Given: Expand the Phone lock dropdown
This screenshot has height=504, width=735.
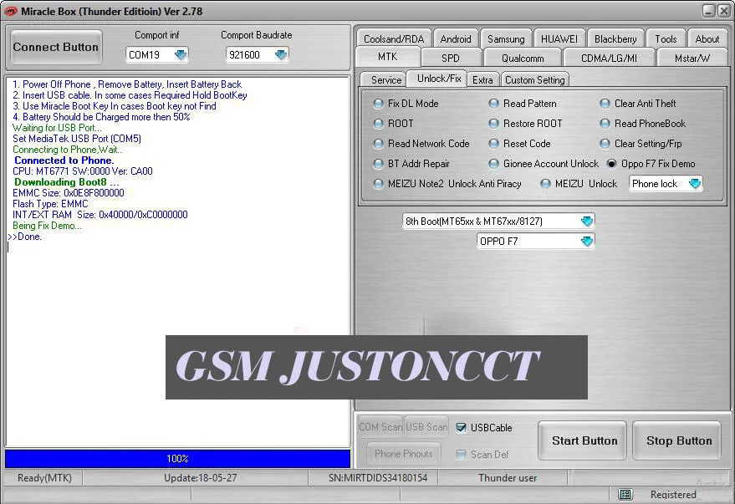Looking at the screenshot, I should pos(695,184).
